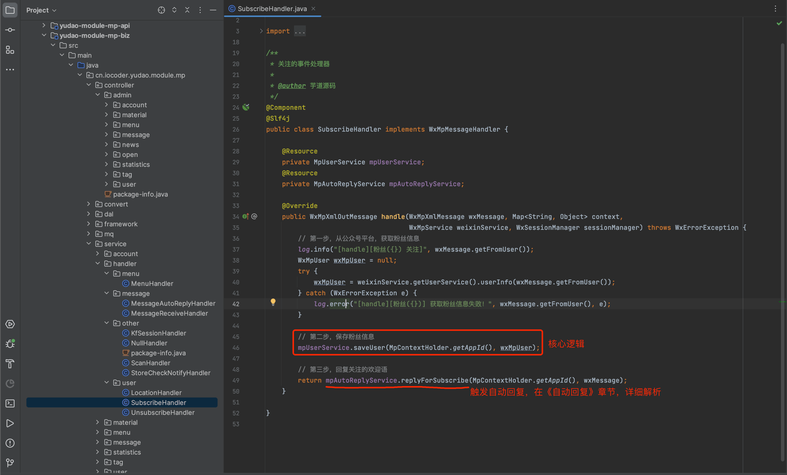Screen dimensions: 787x475
Task: Click the Collapse All icon in Project panel
Action: 187,10
